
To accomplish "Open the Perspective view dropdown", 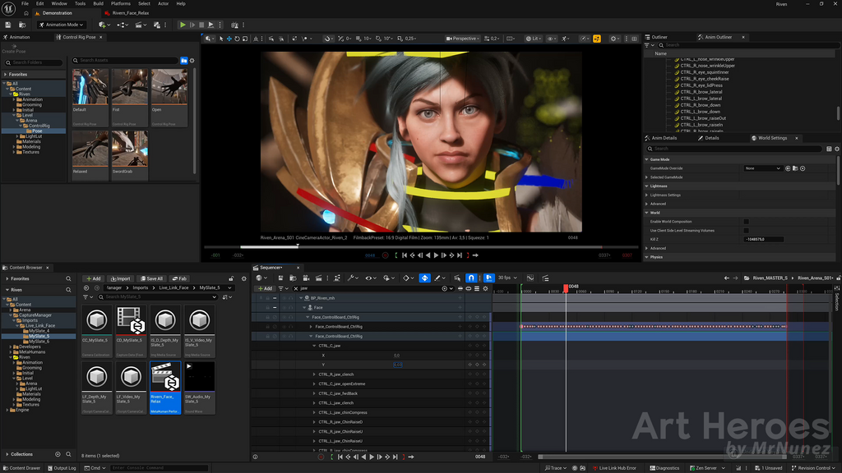I will 463,39.
